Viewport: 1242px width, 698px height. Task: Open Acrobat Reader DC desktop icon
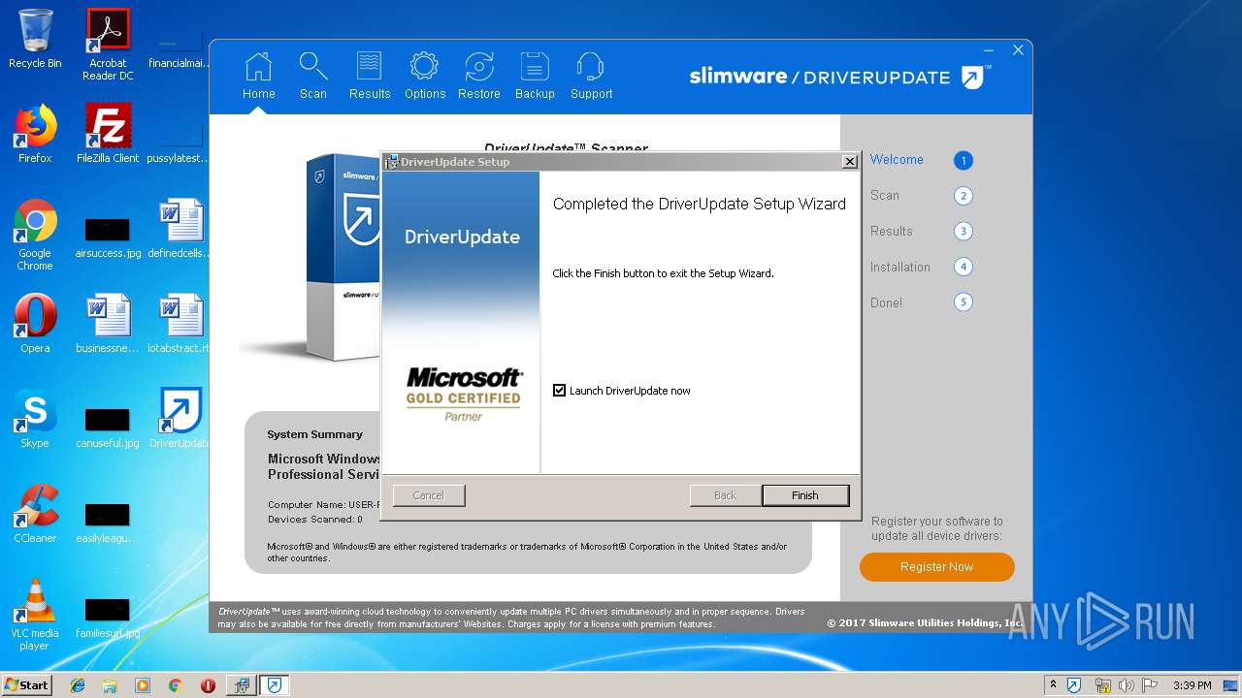[x=108, y=45]
